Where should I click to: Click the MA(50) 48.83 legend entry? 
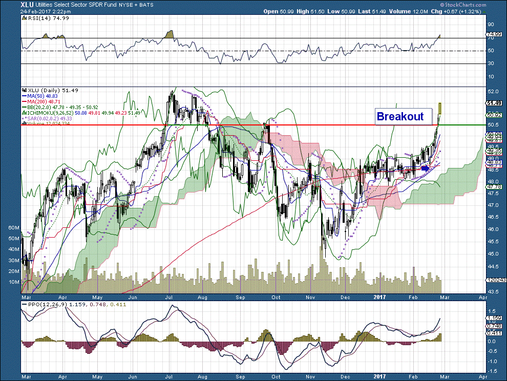coord(43,96)
